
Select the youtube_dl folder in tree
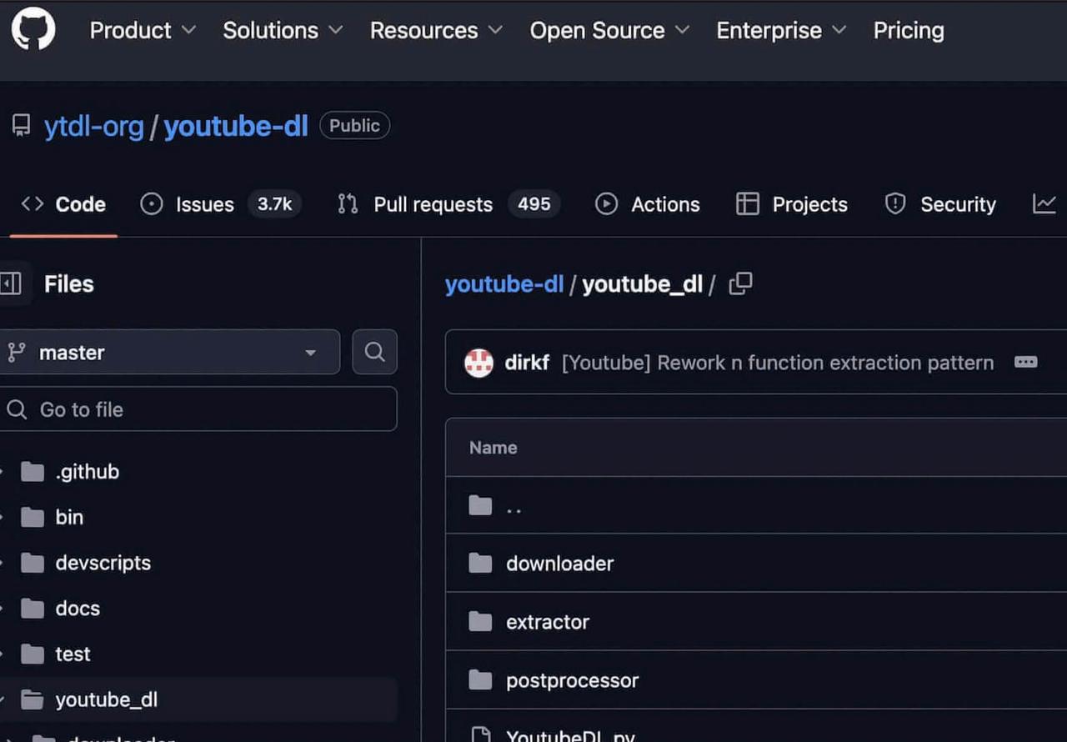click(198, 699)
